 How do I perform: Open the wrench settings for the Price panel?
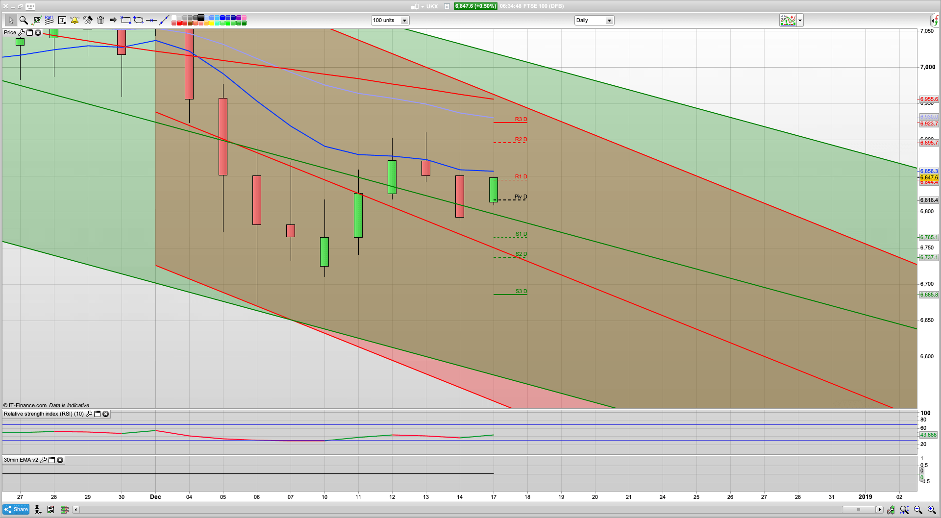click(x=22, y=32)
